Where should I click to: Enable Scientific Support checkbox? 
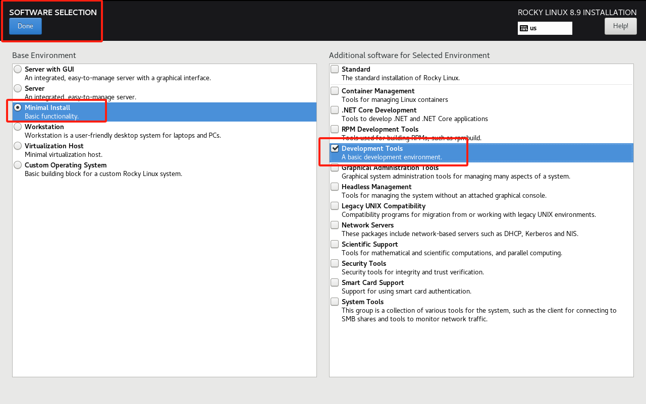click(335, 244)
